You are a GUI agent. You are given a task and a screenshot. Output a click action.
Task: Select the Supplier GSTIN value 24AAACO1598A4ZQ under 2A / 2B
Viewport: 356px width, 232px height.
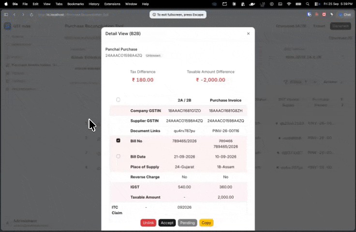coord(184,121)
